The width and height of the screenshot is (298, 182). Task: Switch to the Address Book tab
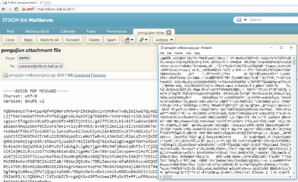click(x=37, y=31)
